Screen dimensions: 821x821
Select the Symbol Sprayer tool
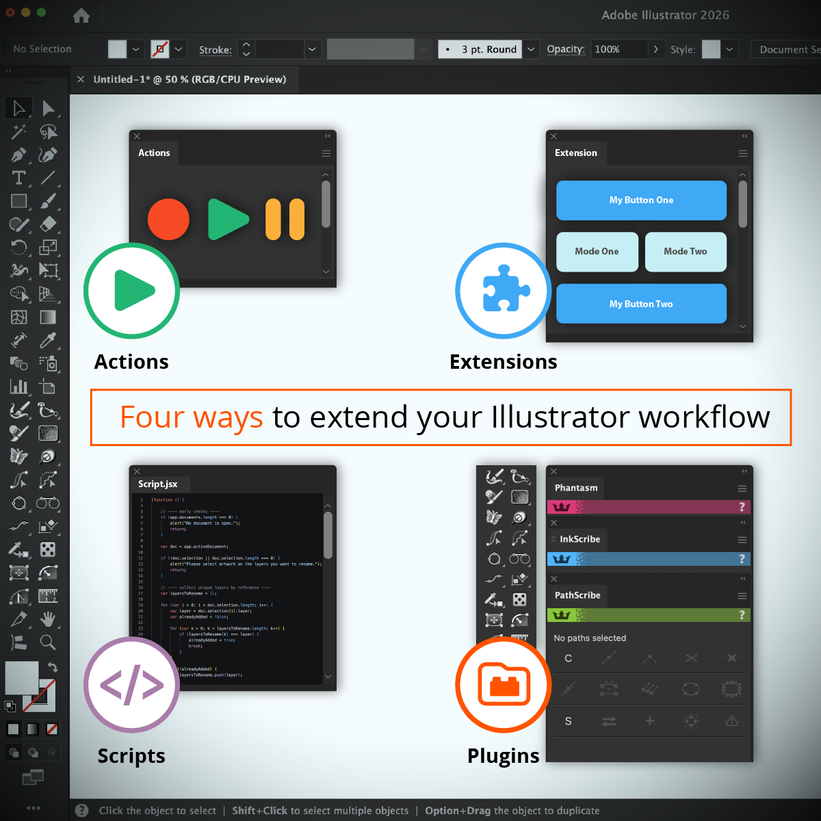pos(48,364)
